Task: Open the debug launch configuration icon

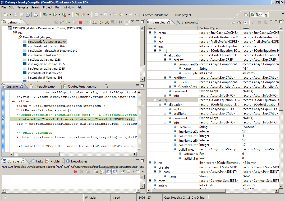Action: (45, 15)
